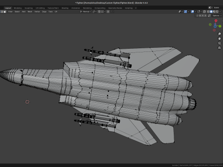Toggle X-ray mode
This screenshot has height=167, width=223.
[x=204, y=12]
